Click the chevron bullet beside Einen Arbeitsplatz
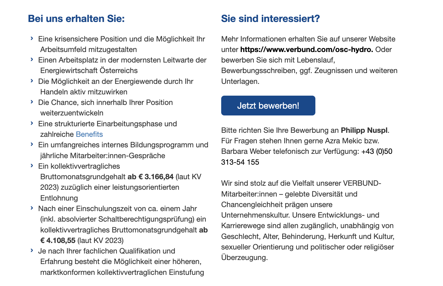Image resolution: width=443 pixels, height=286 pixels. (x=32, y=59)
